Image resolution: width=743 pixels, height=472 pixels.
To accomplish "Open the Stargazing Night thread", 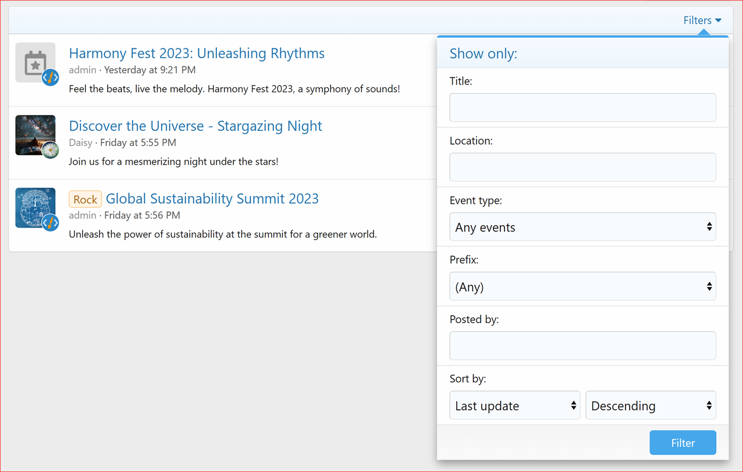I will (x=195, y=126).
